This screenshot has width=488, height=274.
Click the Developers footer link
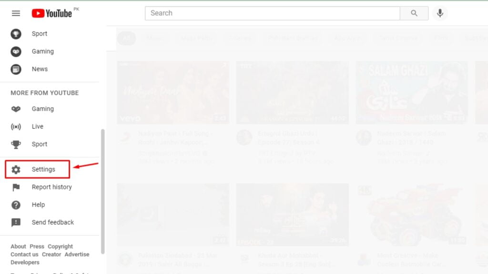point(25,263)
